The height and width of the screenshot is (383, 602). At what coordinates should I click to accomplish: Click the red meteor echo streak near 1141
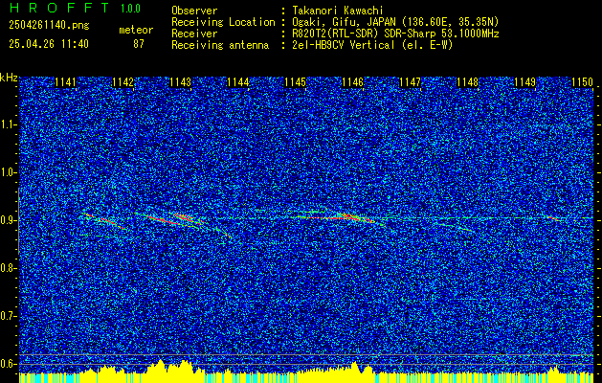coord(103,221)
